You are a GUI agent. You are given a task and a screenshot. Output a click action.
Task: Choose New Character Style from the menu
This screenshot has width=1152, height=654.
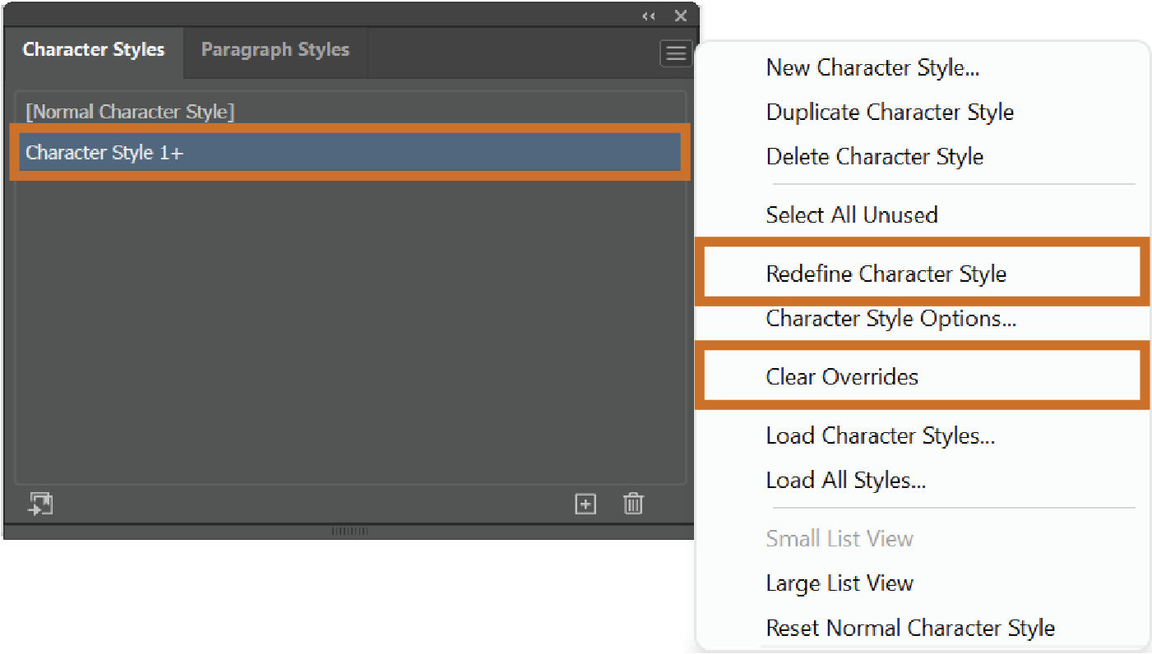click(872, 68)
